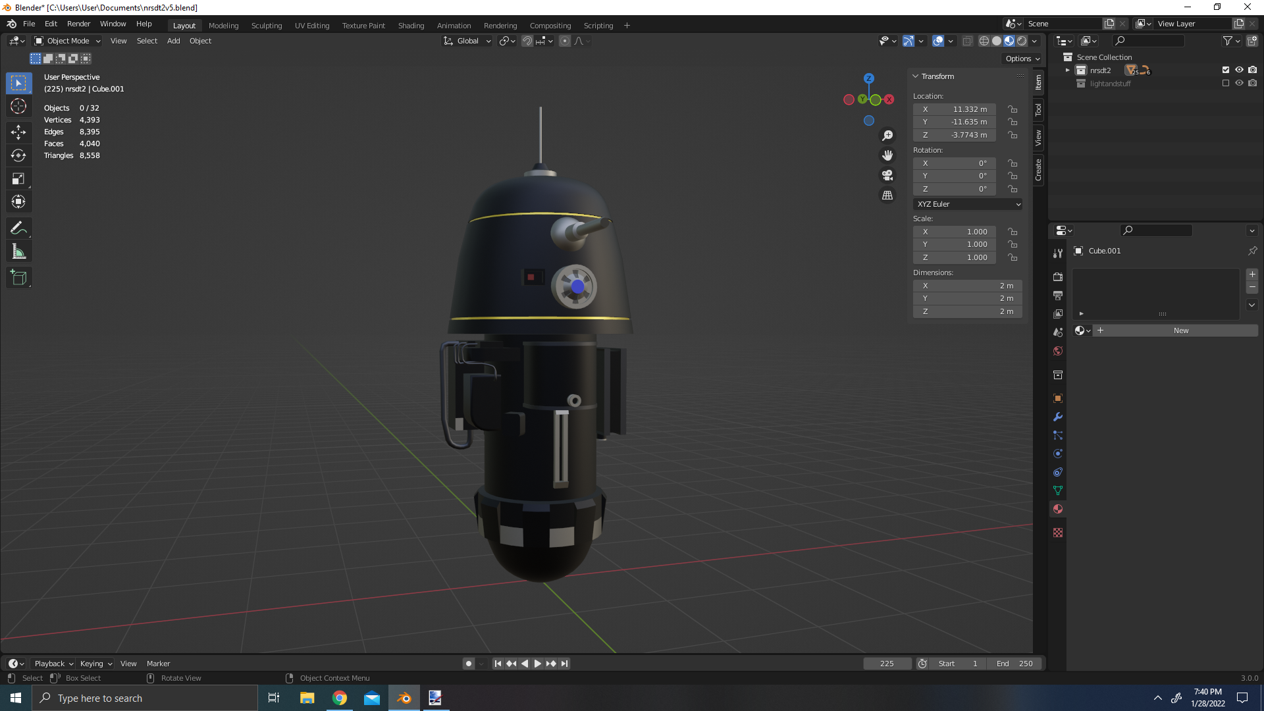Toggle lightandstuff render camera icon
Image resolution: width=1264 pixels, height=711 pixels.
(1252, 84)
